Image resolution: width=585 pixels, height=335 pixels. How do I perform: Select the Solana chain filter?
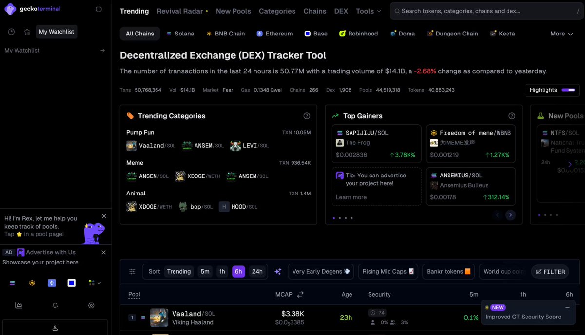pos(180,34)
